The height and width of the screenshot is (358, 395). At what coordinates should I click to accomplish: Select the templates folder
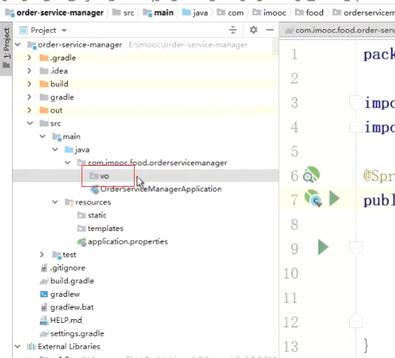point(105,229)
